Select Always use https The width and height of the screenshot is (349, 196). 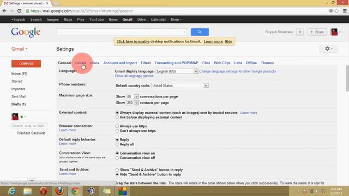(x=117, y=126)
